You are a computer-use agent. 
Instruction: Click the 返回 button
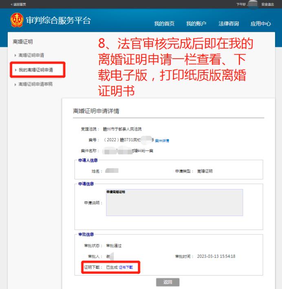[167, 282]
